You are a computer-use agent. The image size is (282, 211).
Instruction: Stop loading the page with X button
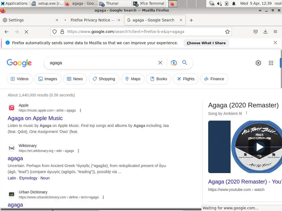(x=26, y=32)
